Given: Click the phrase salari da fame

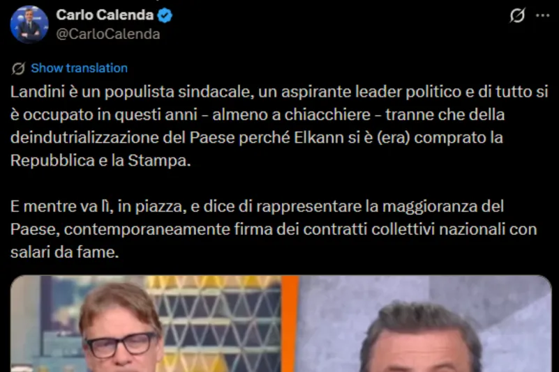Looking at the screenshot, I should tap(64, 252).
